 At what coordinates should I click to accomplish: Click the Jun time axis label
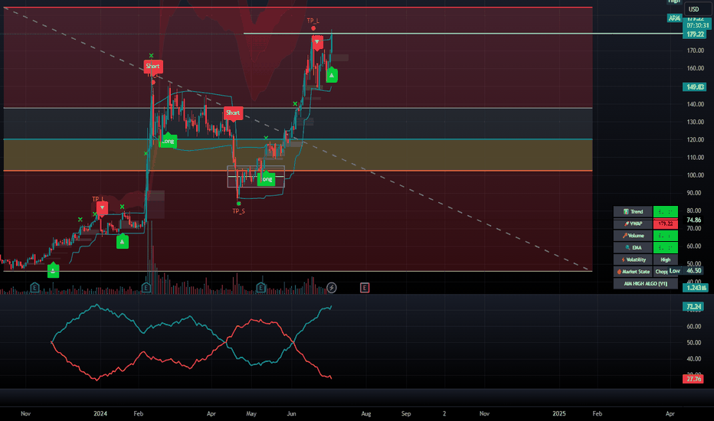[x=291, y=413]
